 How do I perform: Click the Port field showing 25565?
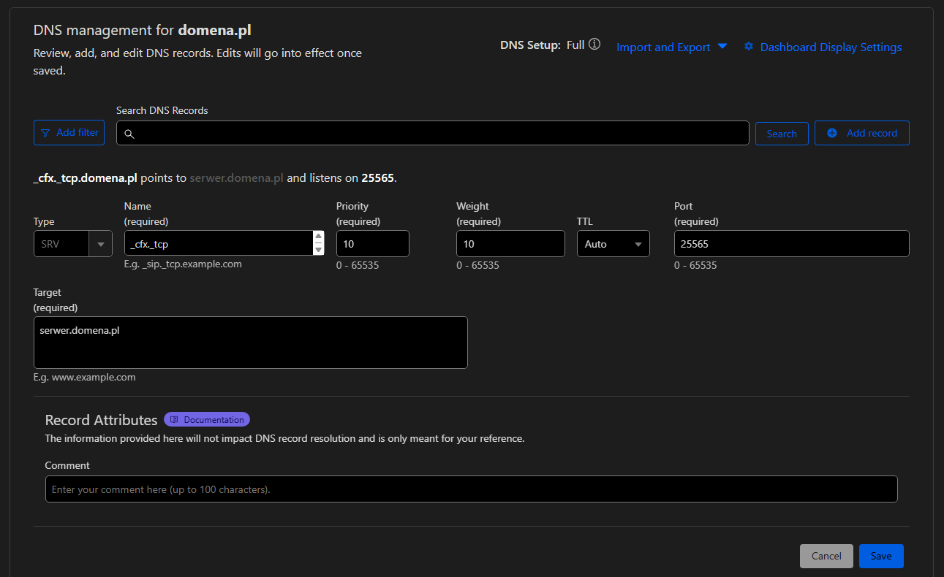pos(791,244)
